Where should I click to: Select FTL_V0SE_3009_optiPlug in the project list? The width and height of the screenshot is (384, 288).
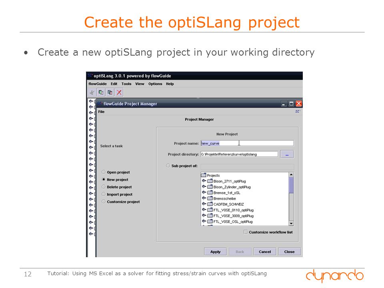[233, 216]
